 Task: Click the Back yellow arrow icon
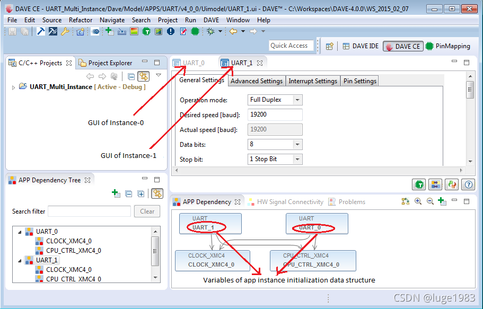coord(233,31)
